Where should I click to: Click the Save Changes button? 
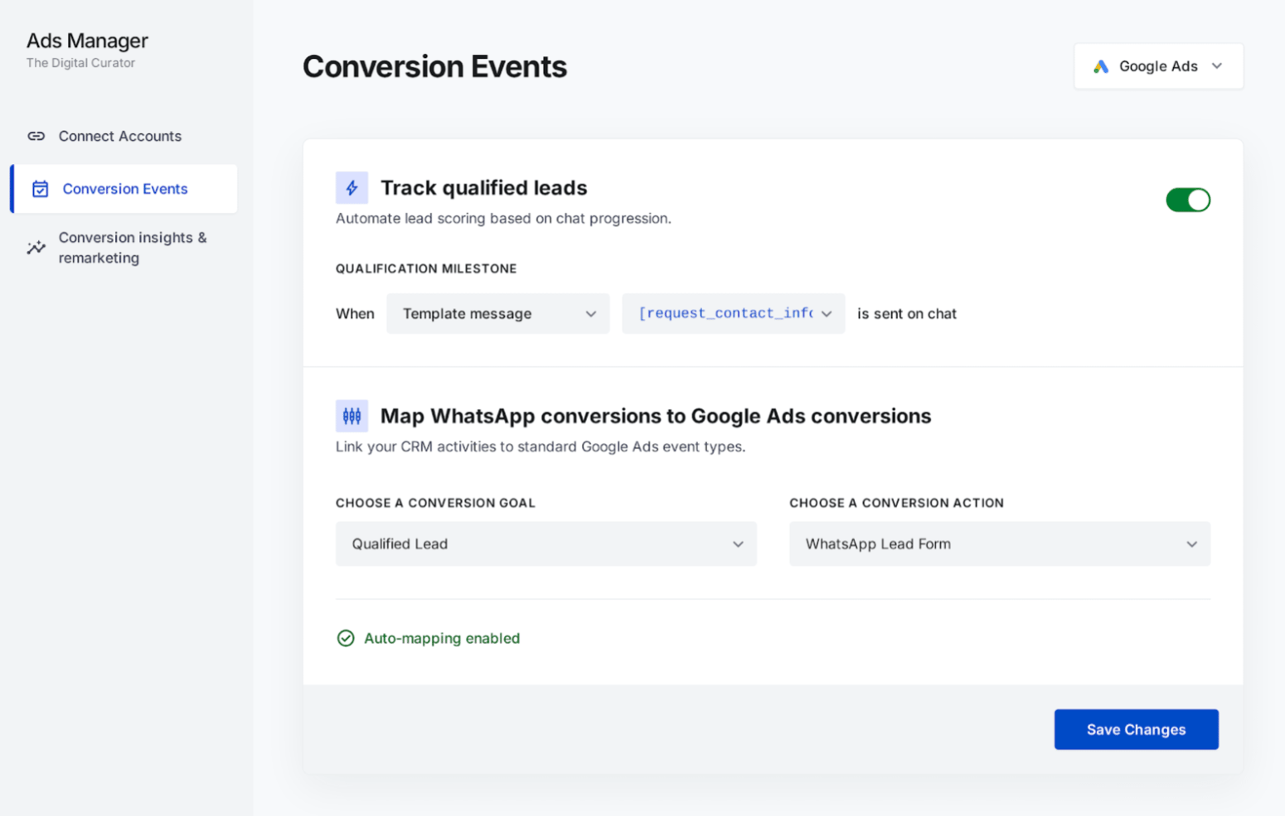click(x=1136, y=729)
